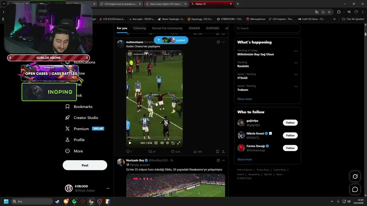This screenshot has width=367, height=206.
Task: Bookmark this page with the star icon
Action: (329, 12)
